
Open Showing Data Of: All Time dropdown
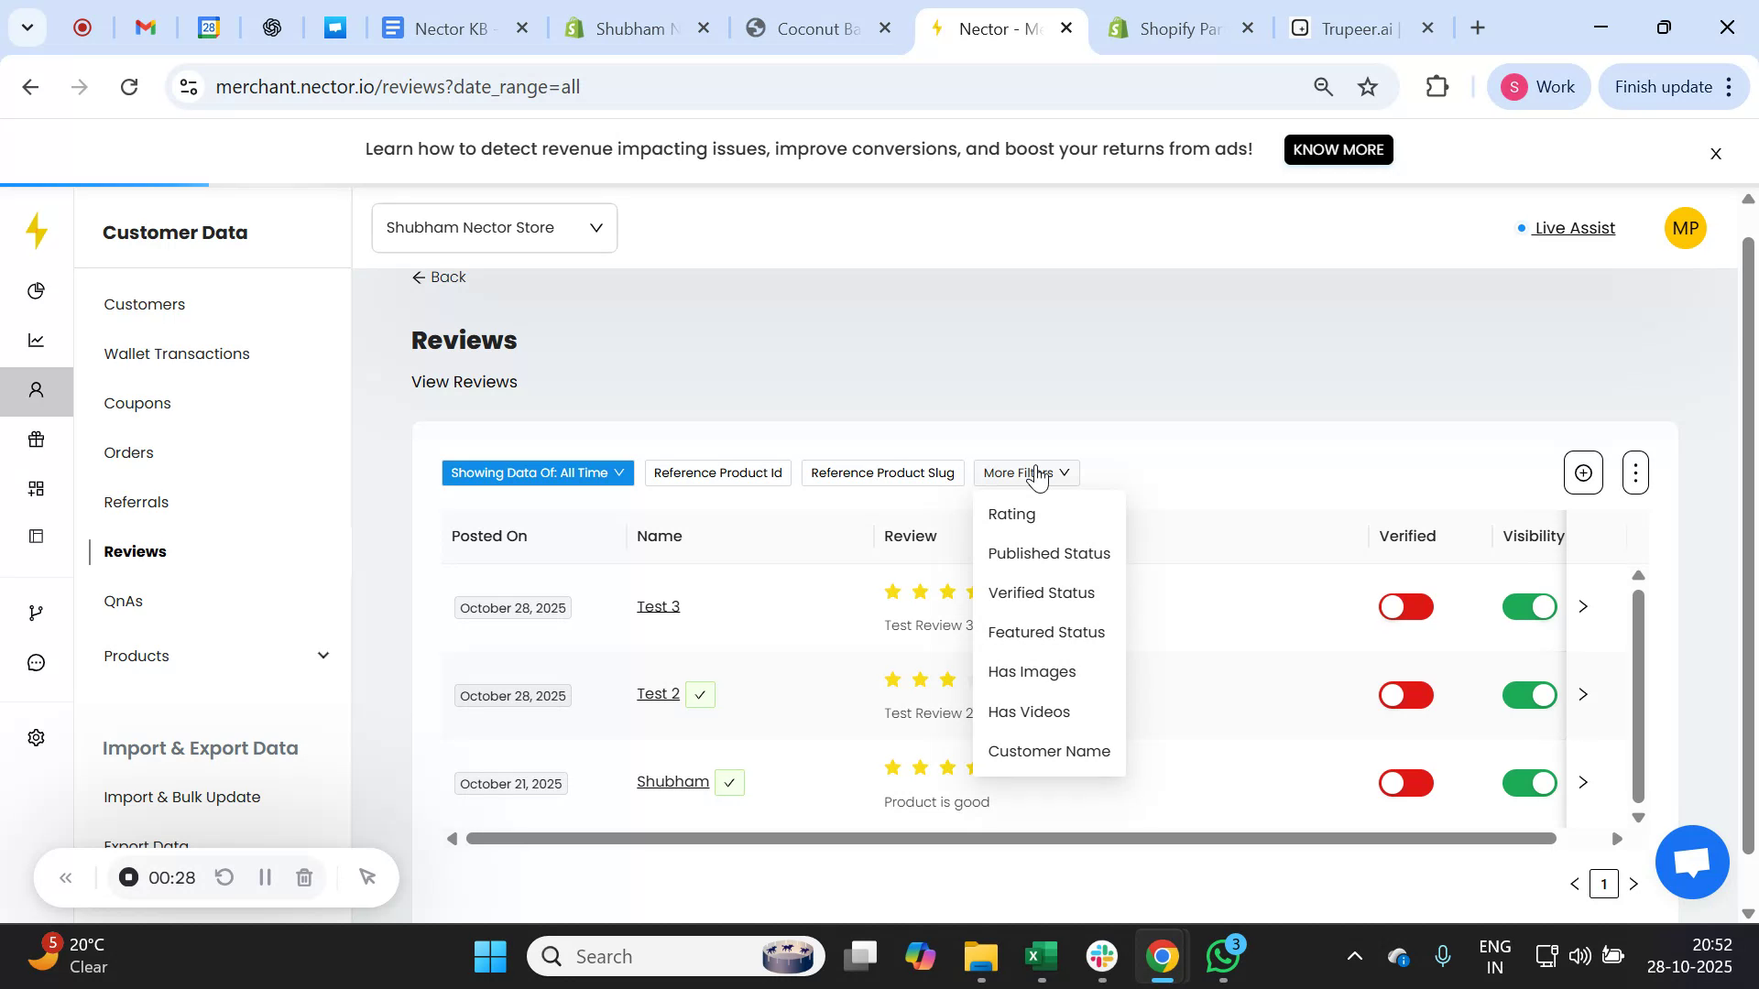click(538, 473)
